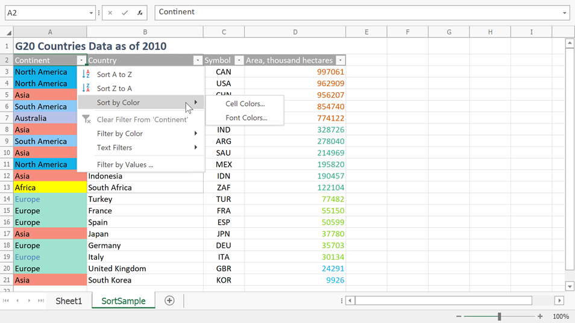Select row 1 header
The height and width of the screenshot is (323, 575).
[7, 46]
